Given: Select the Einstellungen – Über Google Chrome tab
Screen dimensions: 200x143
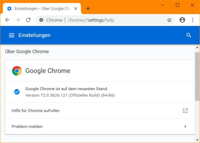Looking at the screenshot, I should [42, 9].
